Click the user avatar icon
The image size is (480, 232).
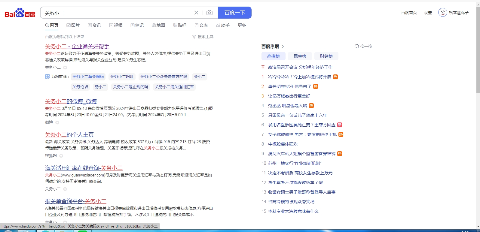(x=442, y=12)
